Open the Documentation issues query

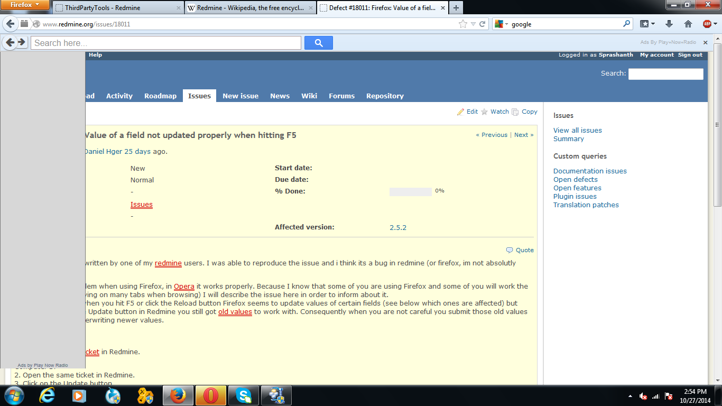point(590,171)
